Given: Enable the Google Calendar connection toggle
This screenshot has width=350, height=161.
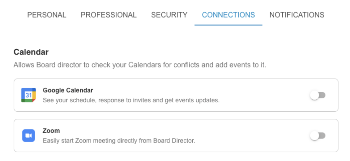Looking at the screenshot, I should pos(318,95).
